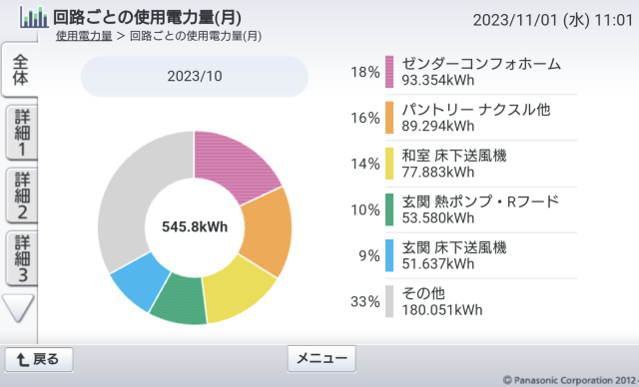Select the ゼンダーコンフォホーム legend entry
The image size is (639, 387).
tap(481, 72)
